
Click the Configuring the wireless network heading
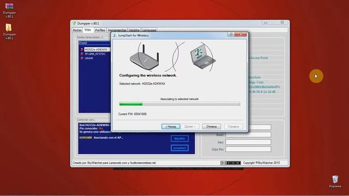click(148, 76)
